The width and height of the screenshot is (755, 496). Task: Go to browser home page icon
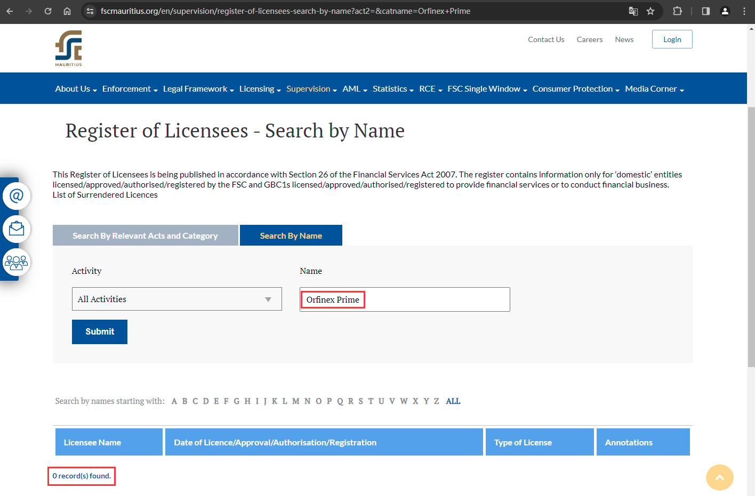click(67, 11)
